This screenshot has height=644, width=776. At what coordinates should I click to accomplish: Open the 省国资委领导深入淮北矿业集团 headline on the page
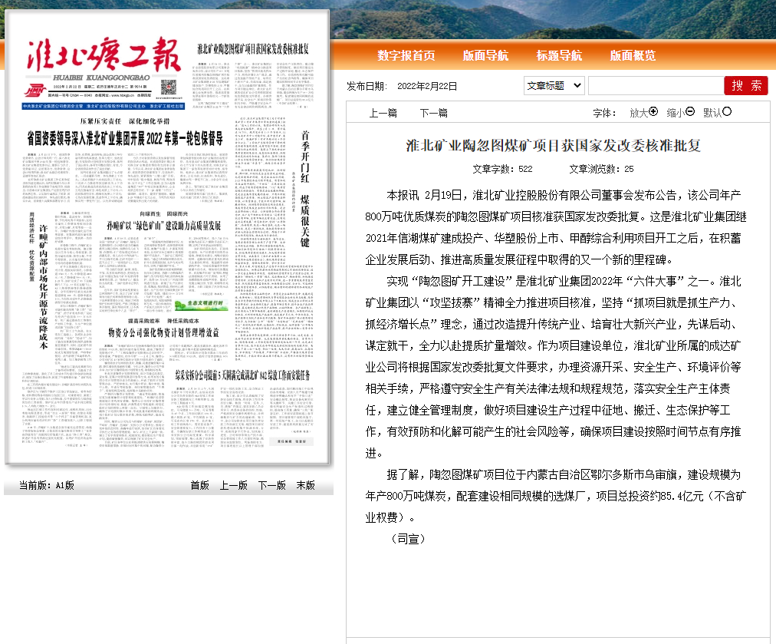pos(125,138)
